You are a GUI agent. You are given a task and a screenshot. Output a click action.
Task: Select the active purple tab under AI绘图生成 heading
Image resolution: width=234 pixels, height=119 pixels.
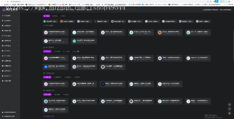click(x=47, y=77)
